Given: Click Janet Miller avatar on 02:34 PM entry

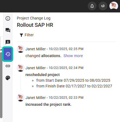Looking at the screenshot, I should (21, 68).
